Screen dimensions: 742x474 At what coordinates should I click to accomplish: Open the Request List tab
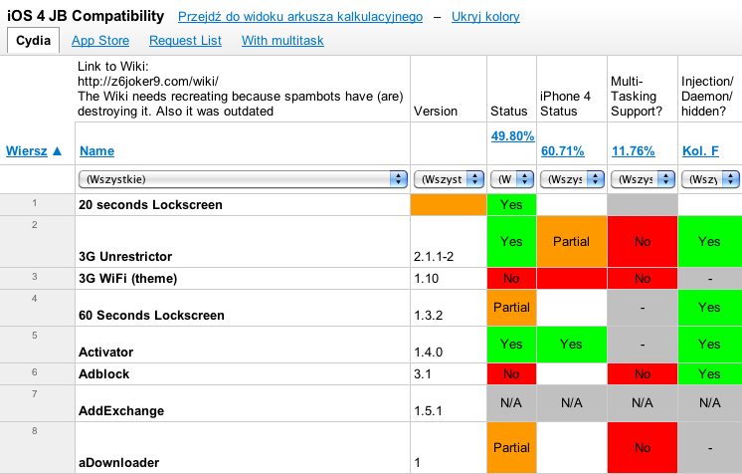pos(185,41)
